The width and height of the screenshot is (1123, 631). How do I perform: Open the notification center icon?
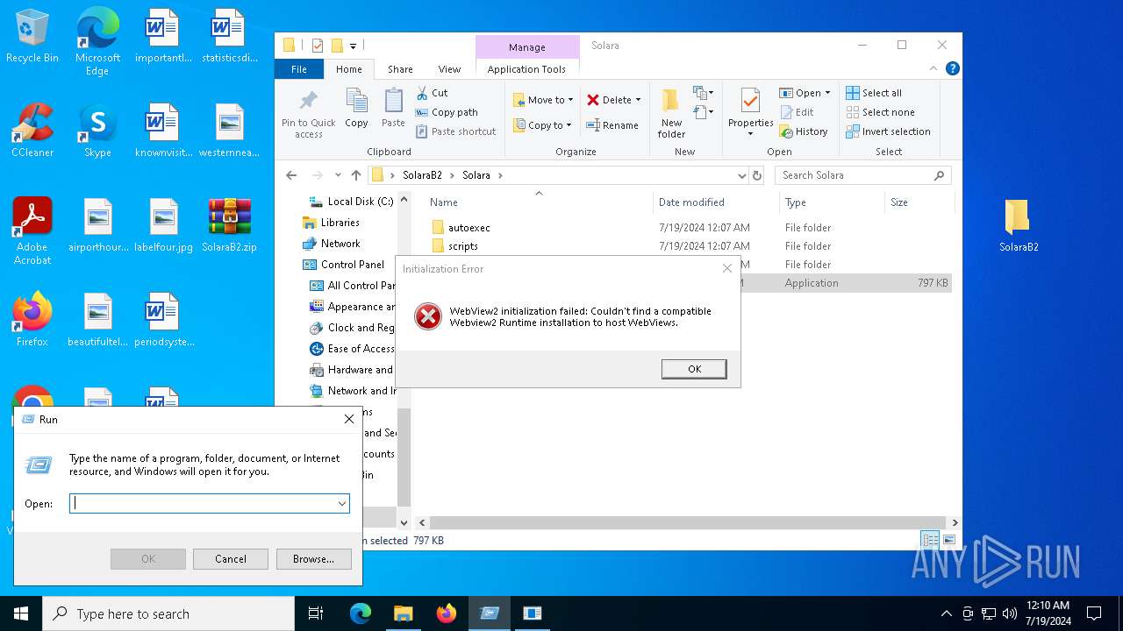pos(1094,613)
